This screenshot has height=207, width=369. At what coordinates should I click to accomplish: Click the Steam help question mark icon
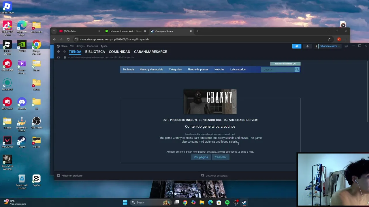click(316, 46)
